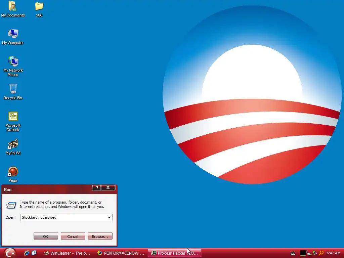Click the 6:47 AM clock

tap(333, 253)
